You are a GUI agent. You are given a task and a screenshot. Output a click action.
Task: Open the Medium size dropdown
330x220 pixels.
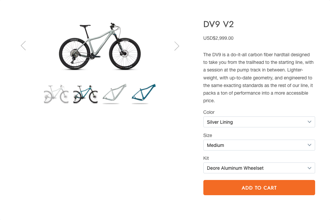pyautogui.click(x=255, y=145)
